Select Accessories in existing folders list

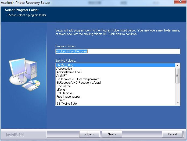[116, 69]
